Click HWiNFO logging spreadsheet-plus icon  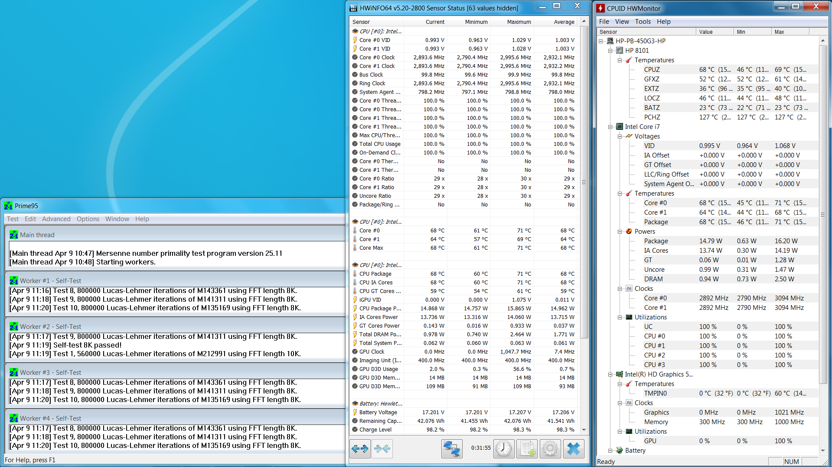click(527, 449)
